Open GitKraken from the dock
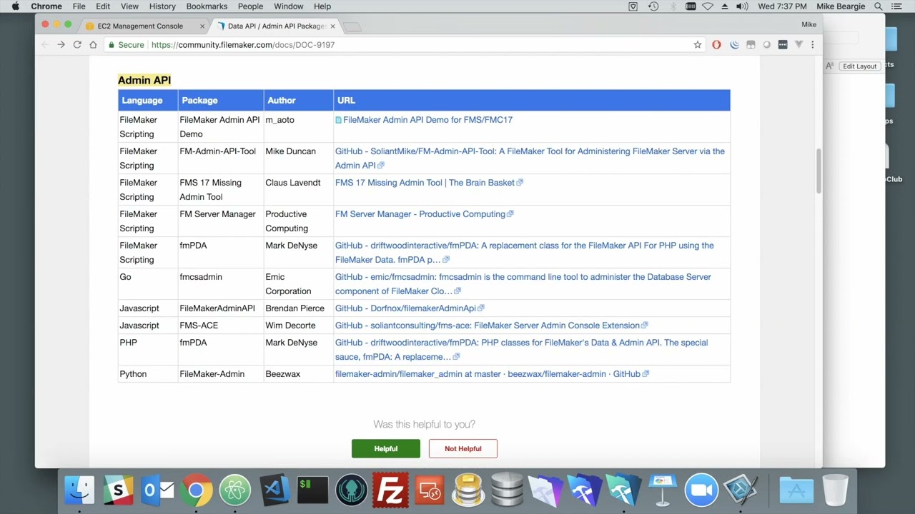The image size is (915, 514). pos(352,490)
